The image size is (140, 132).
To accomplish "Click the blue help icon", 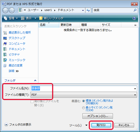I will coord(134,18).
